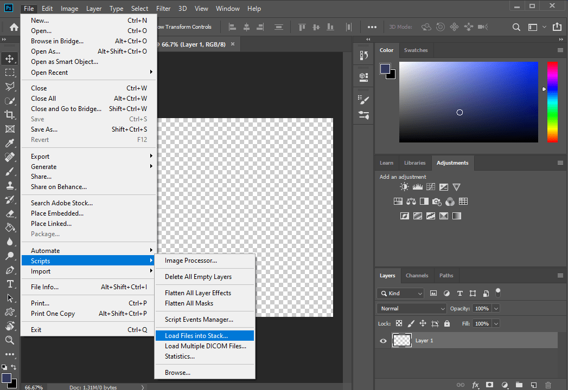Screen dimensions: 568x390
Task: Click Save As in File menu
Action: coord(44,129)
